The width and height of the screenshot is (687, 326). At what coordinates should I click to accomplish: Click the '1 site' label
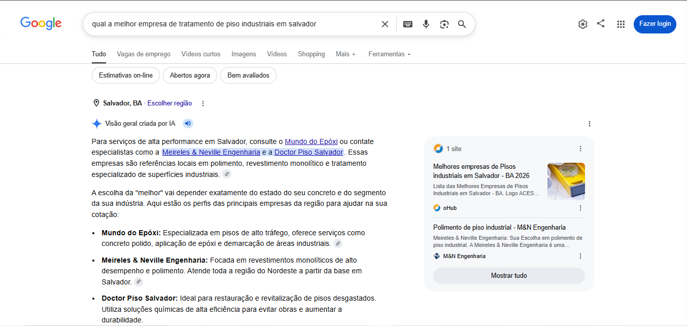coord(454,149)
